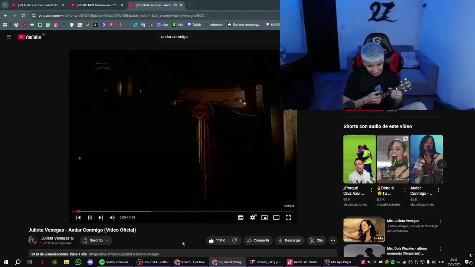Open Discord from the taskbar
This screenshot has height=267, width=475.
pyautogui.click(x=90, y=262)
